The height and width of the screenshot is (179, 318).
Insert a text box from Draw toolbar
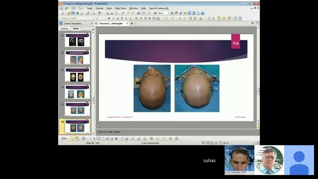pyautogui.click(x=107, y=138)
